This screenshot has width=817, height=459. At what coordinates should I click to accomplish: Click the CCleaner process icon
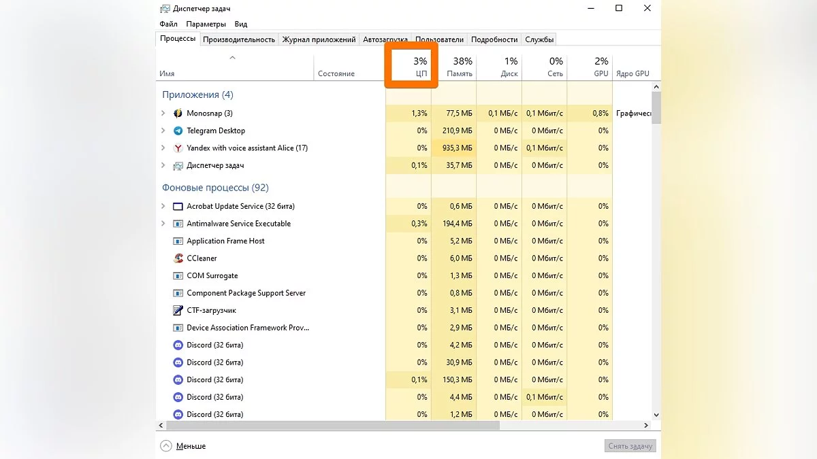(178, 258)
